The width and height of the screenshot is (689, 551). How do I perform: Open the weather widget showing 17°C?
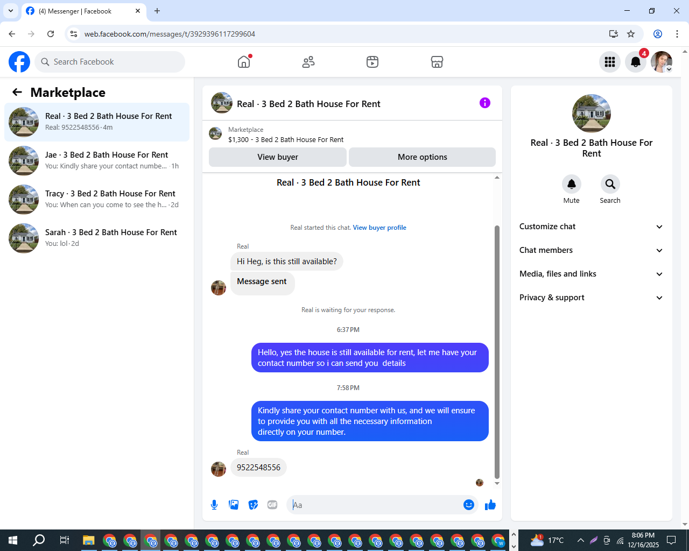(547, 540)
